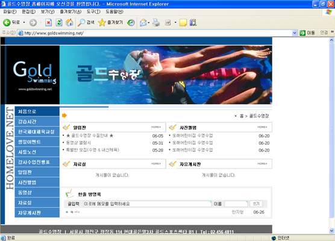Open the Search magnifier icon

pyautogui.click(x=81, y=22)
